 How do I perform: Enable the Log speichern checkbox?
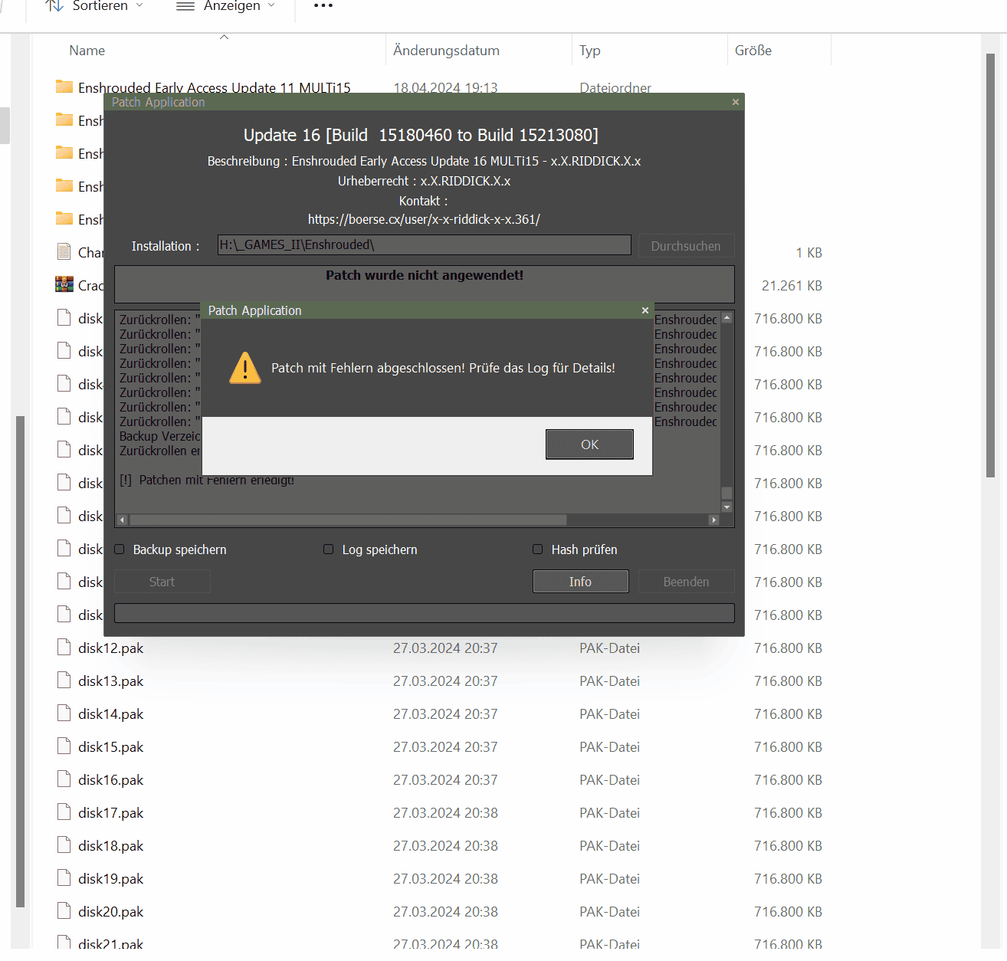coord(329,549)
